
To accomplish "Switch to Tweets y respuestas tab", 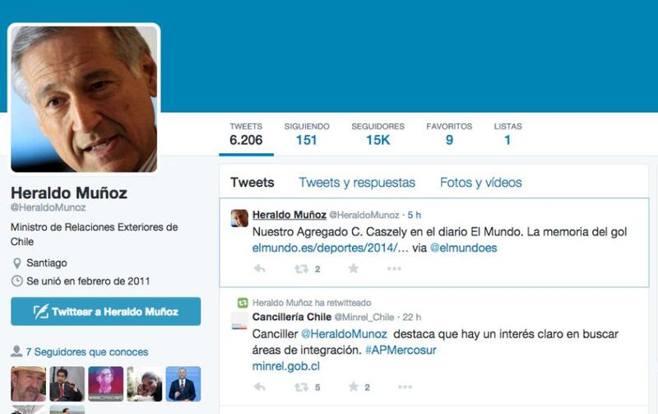I will point(357,183).
